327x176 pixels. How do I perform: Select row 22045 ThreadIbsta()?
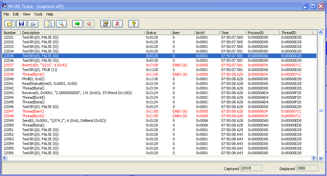click(159, 102)
